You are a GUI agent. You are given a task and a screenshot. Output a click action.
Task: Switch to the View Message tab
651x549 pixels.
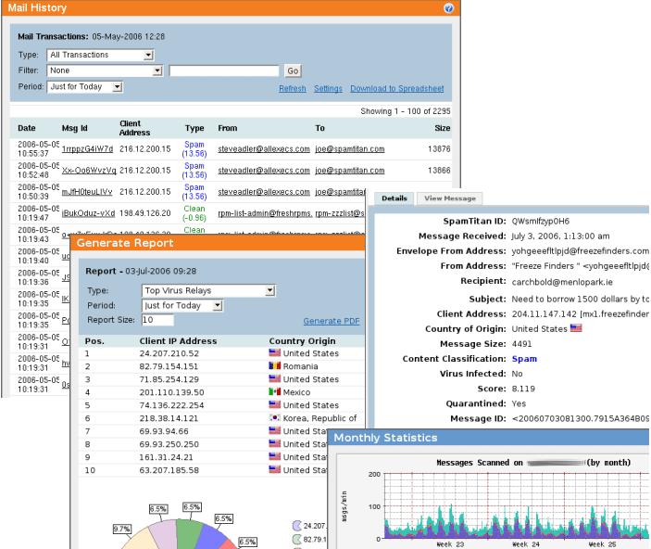[x=450, y=198]
